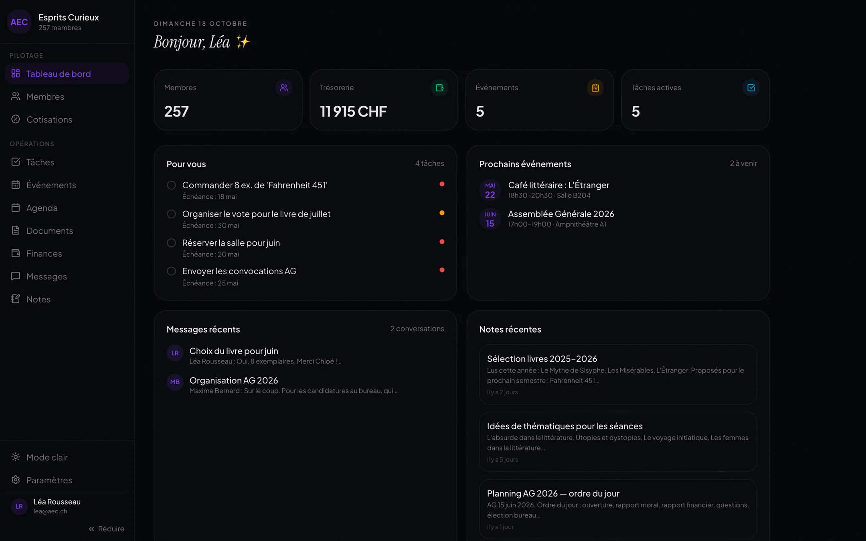Navigate to Cotisations page

(67, 119)
